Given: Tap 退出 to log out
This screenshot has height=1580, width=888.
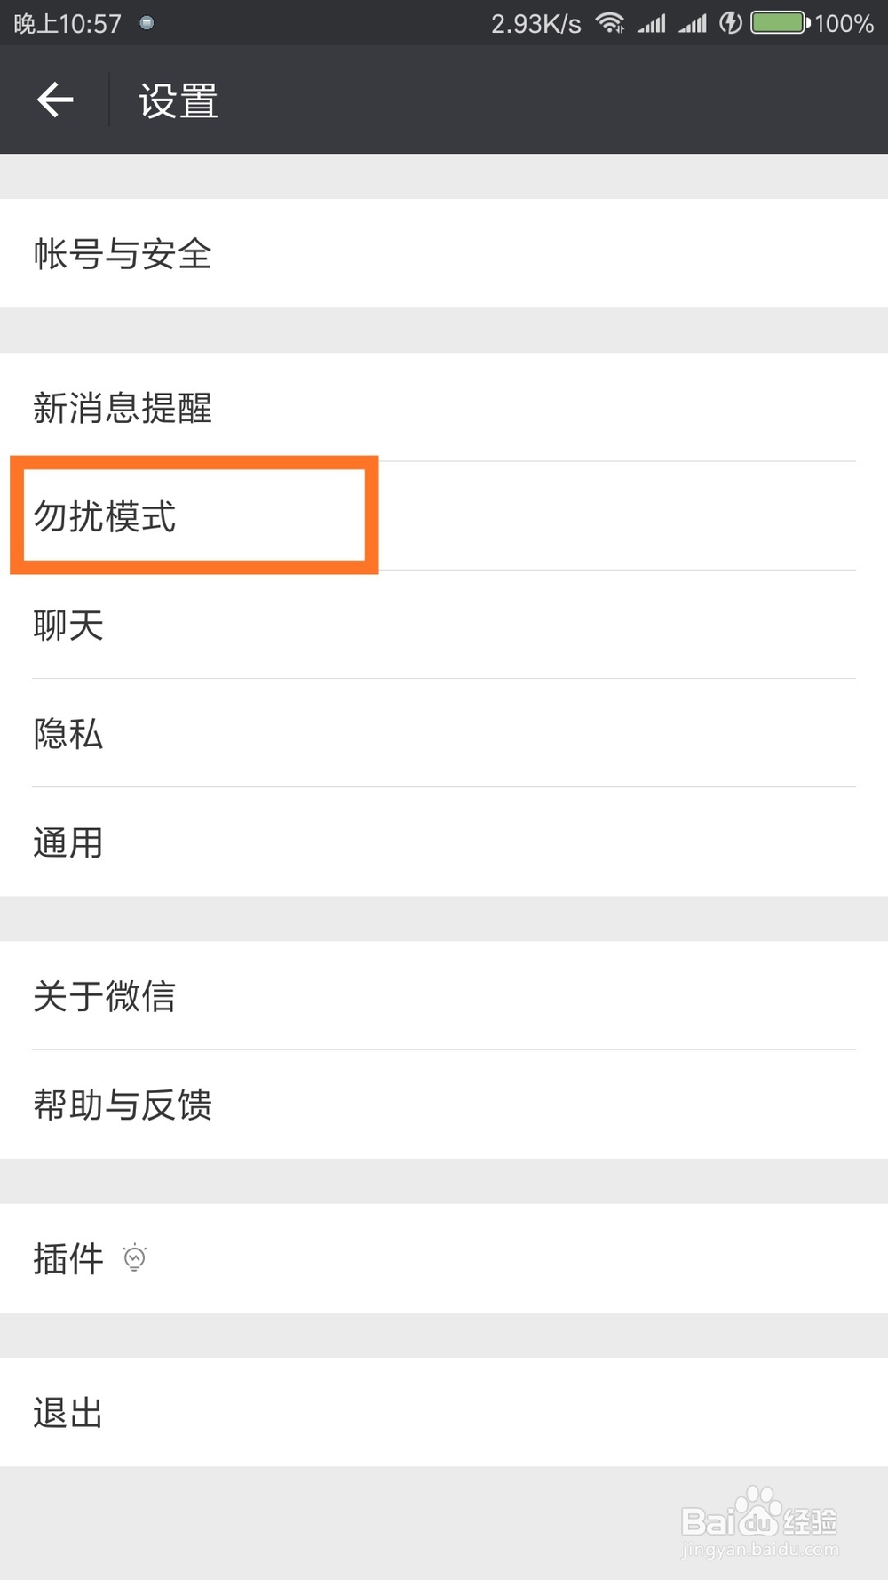Looking at the screenshot, I should [67, 1413].
